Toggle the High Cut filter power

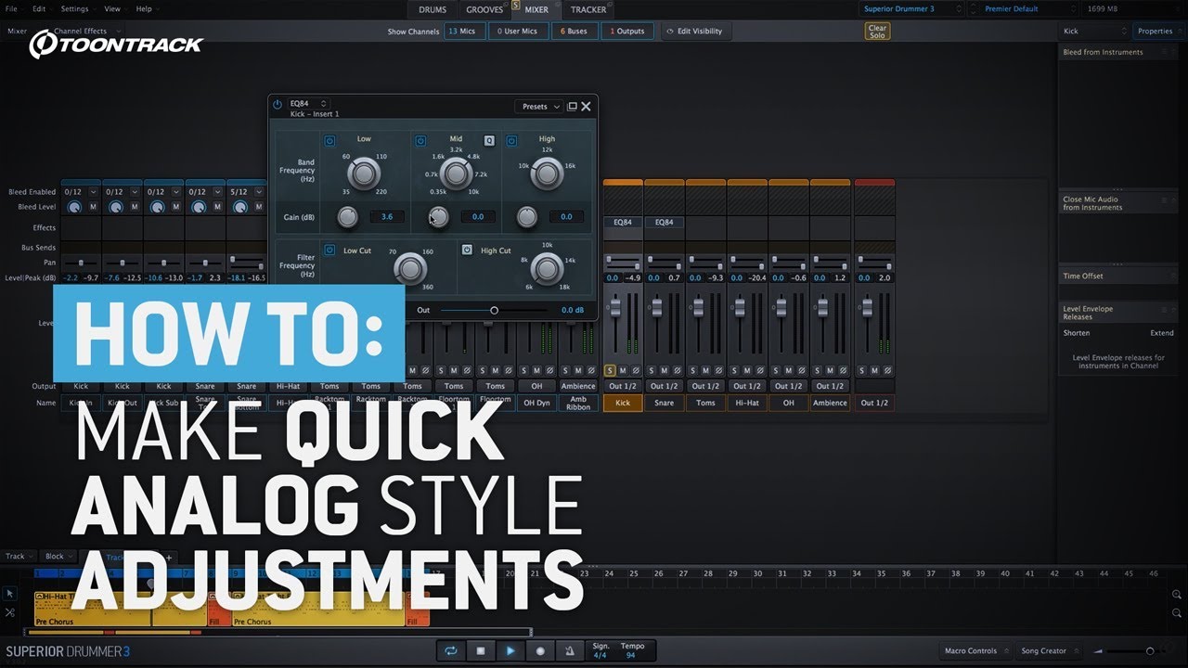pyautogui.click(x=467, y=250)
